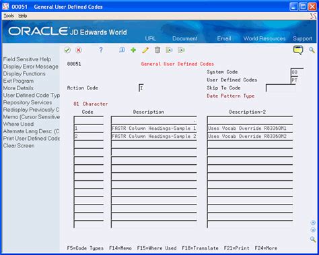Click the 01 Character red label
Image resolution: width=319 pixels, height=255 pixels.
91,104
